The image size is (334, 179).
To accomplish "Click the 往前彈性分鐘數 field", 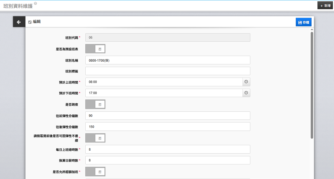I will pyautogui.click(x=167, y=116).
